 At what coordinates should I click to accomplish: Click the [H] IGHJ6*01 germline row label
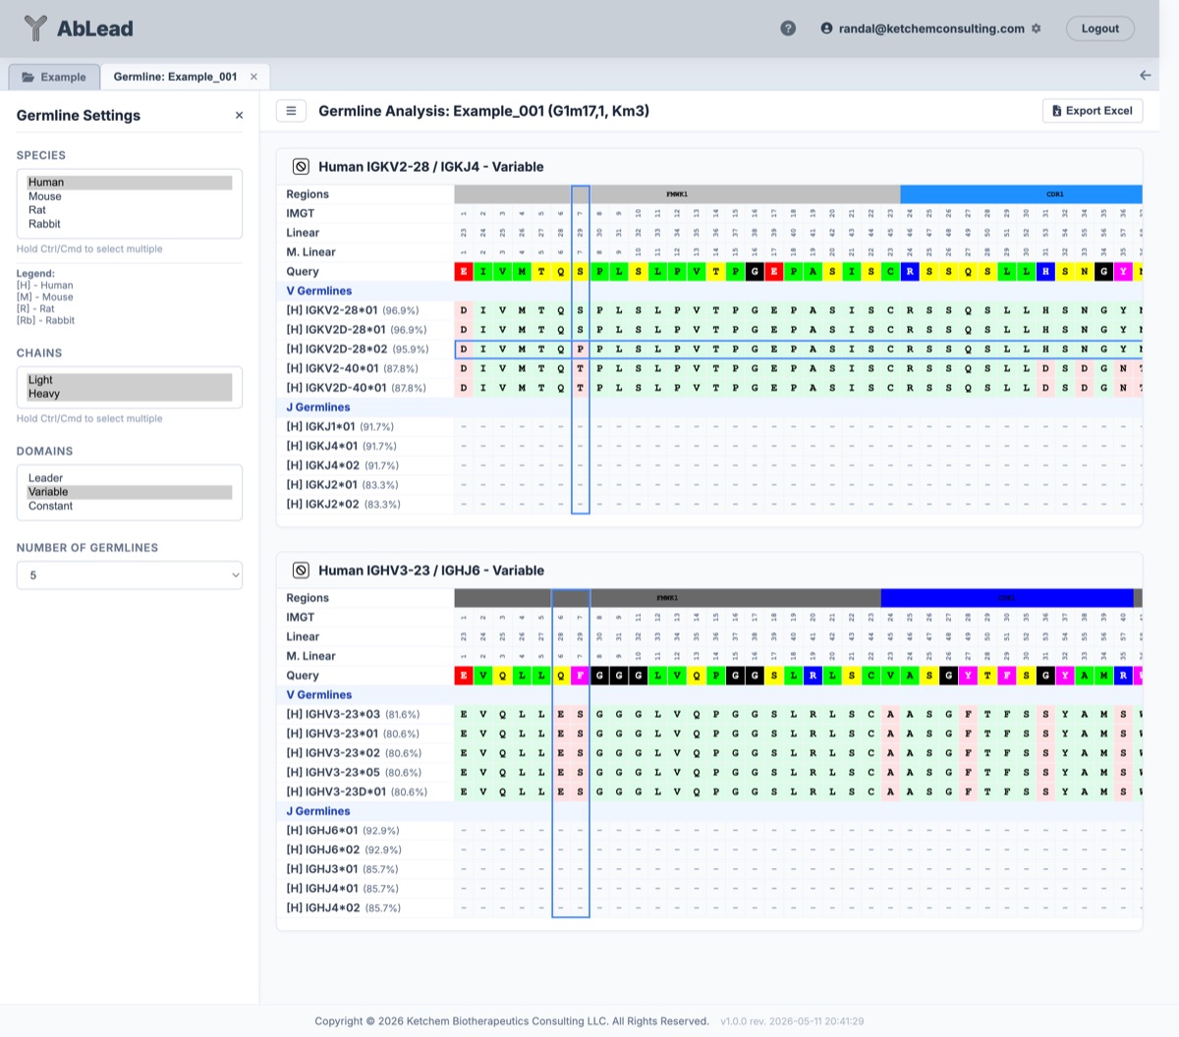pyautogui.click(x=343, y=831)
